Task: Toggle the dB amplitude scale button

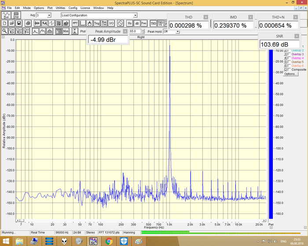Action: (136, 23)
